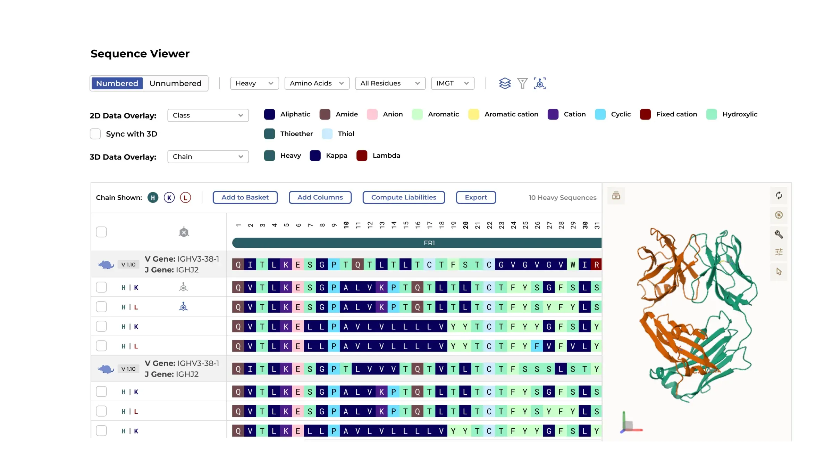Click the Add Columns button
This screenshot has height=469, width=833.
point(320,197)
